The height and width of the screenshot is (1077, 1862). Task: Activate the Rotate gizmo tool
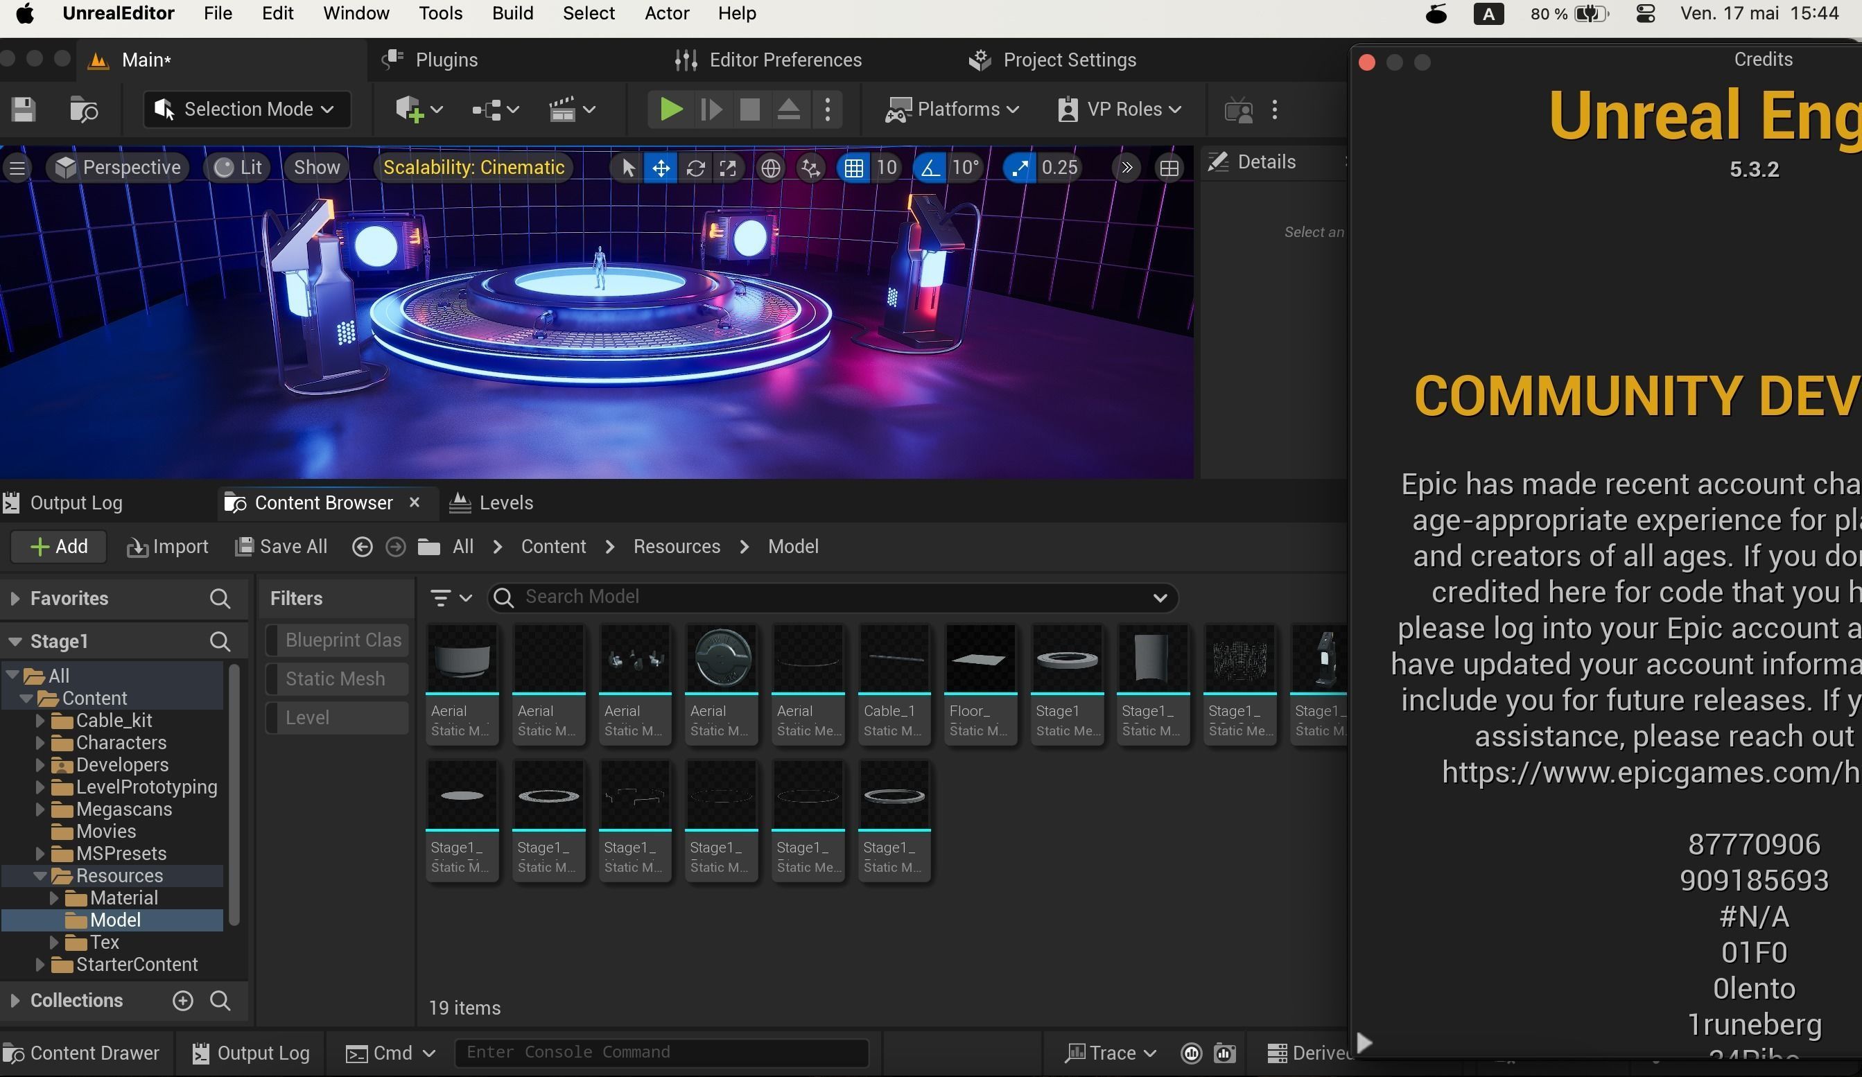(x=695, y=168)
